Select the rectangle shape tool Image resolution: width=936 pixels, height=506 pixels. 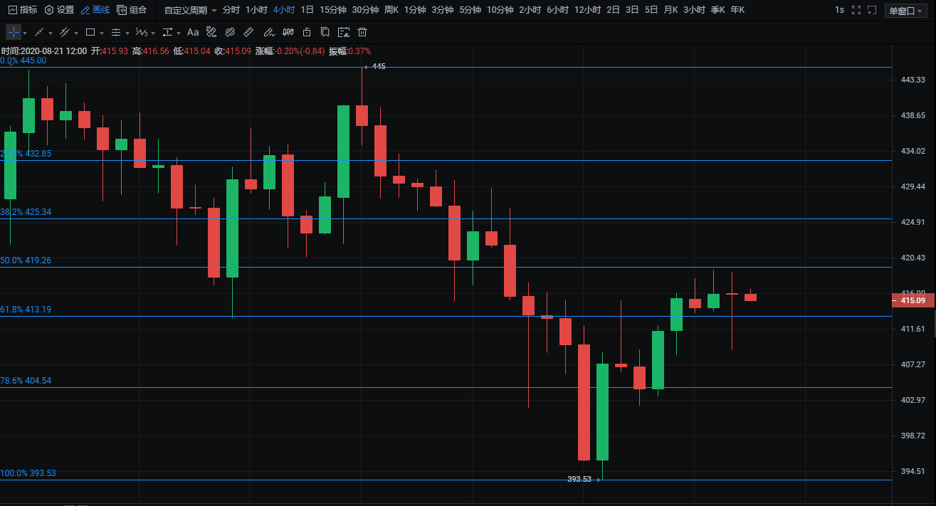90,33
